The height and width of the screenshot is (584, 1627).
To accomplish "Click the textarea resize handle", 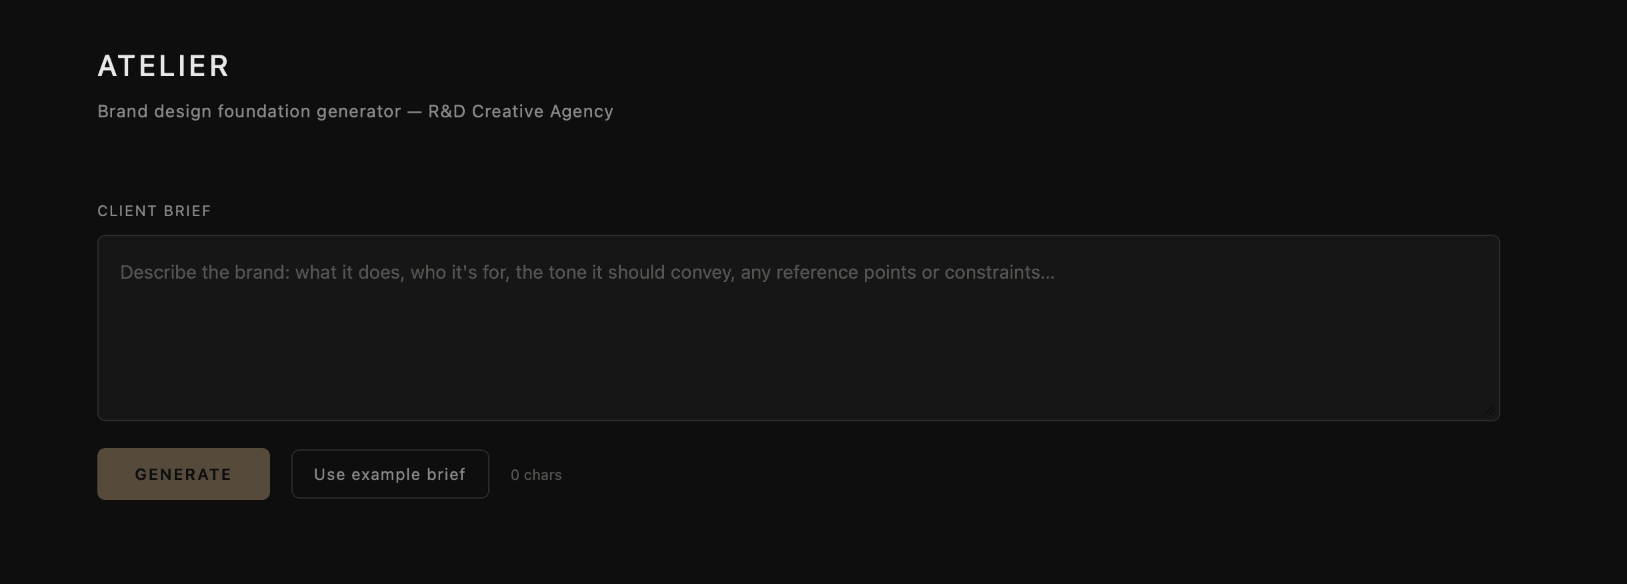I will [x=1489, y=410].
